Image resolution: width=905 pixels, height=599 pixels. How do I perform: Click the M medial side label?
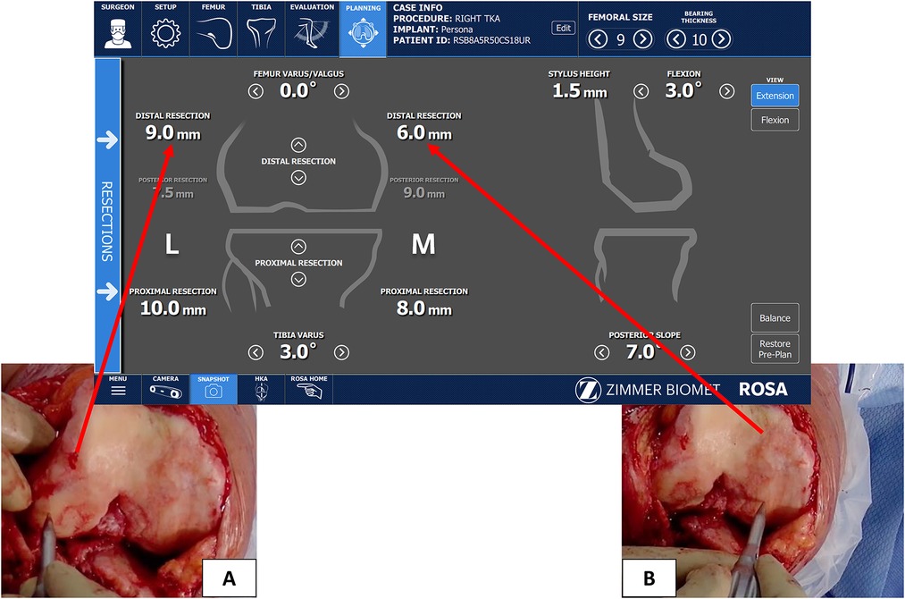423,244
